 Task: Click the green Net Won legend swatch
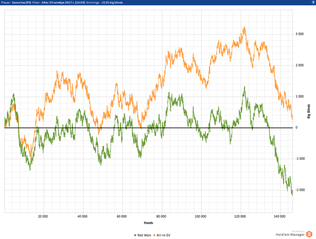click(x=135, y=235)
